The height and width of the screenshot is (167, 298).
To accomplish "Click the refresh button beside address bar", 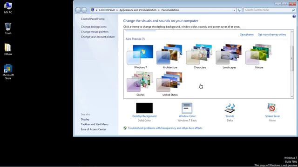I will (239, 10).
